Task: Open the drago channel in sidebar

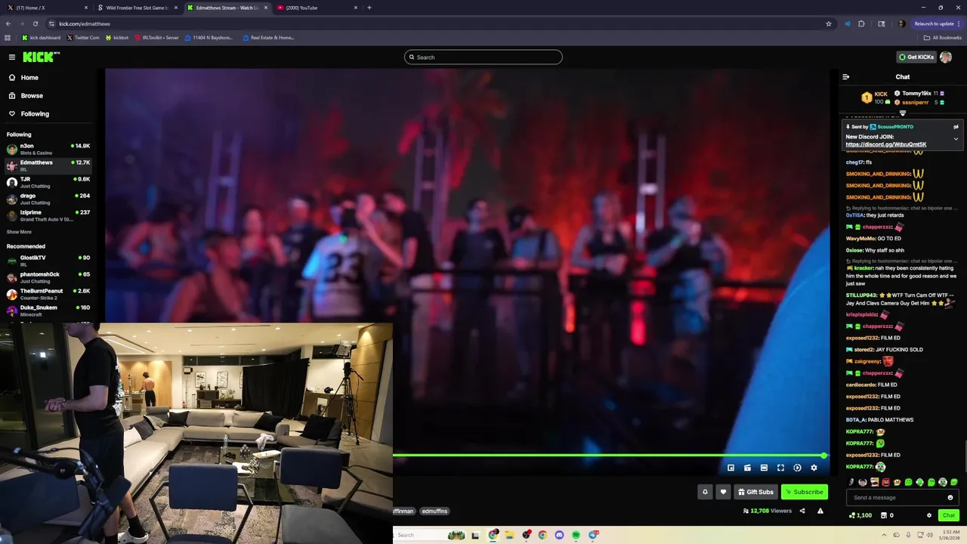Action: [48, 199]
